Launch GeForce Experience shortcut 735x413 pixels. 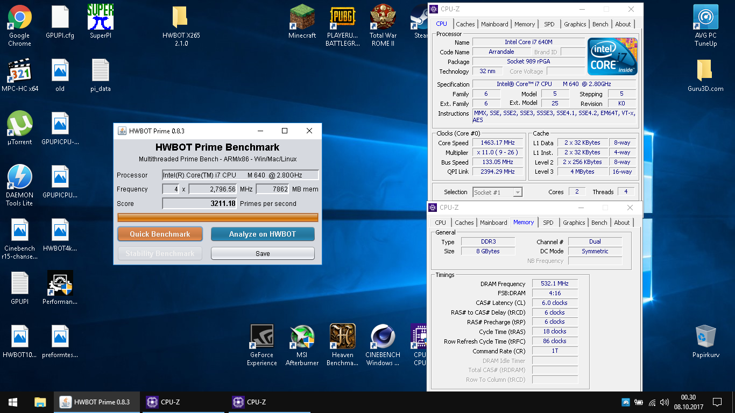coord(262,345)
